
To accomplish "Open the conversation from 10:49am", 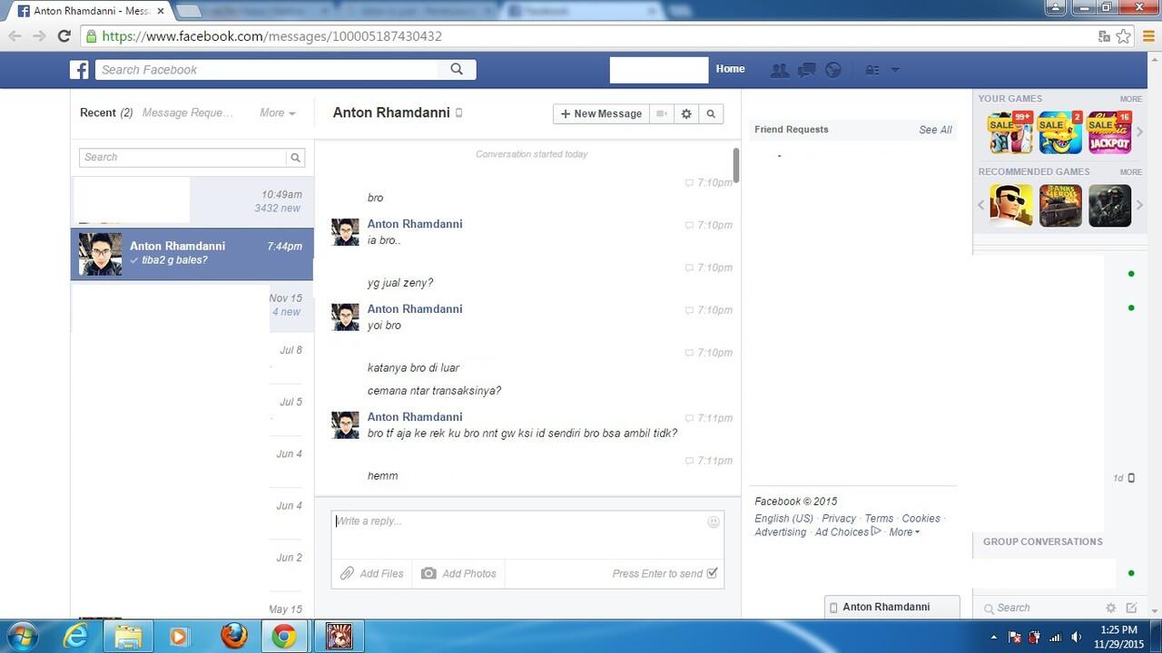I will [192, 201].
